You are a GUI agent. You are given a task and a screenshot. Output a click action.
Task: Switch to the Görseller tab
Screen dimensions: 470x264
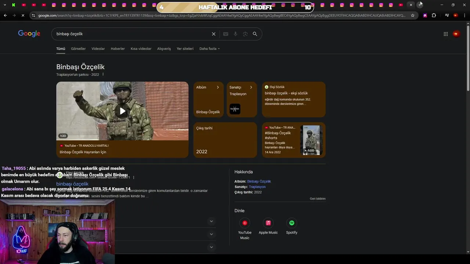pyautogui.click(x=78, y=49)
